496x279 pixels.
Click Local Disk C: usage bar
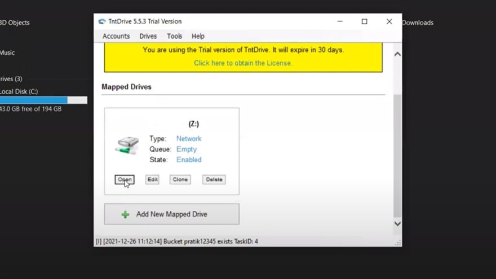[x=43, y=100]
